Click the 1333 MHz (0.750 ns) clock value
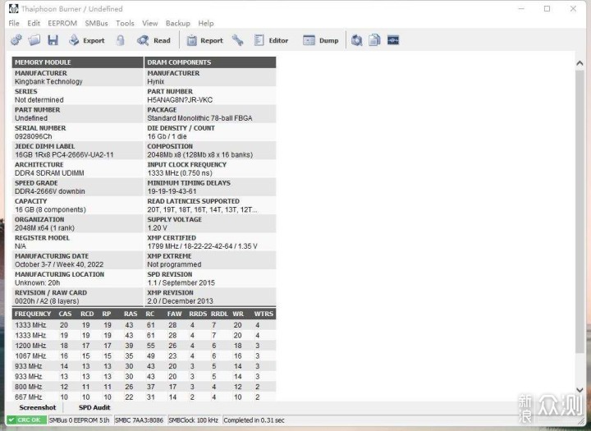This screenshot has width=591, height=431. tap(180, 173)
